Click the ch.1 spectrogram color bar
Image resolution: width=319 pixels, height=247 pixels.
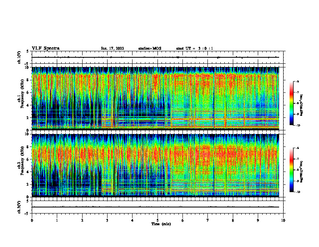pos(292,103)
